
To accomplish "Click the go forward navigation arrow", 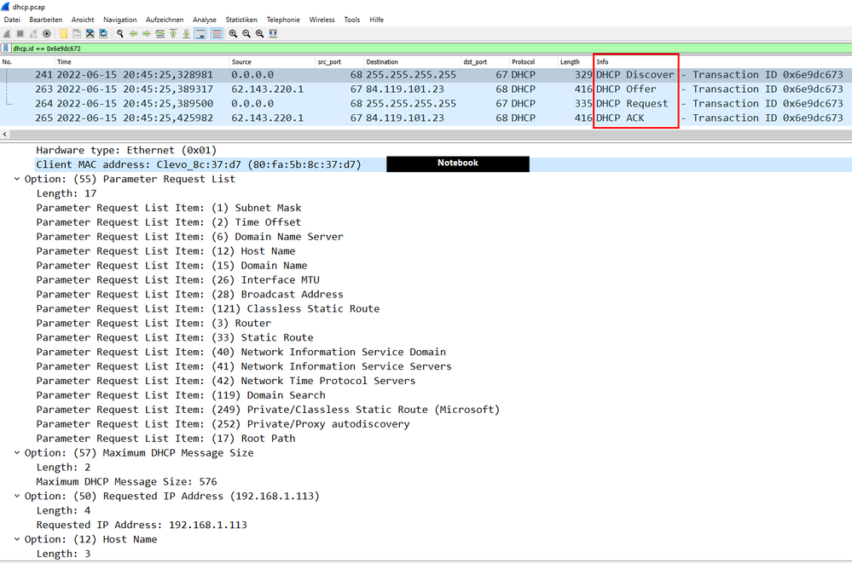I will pos(147,33).
